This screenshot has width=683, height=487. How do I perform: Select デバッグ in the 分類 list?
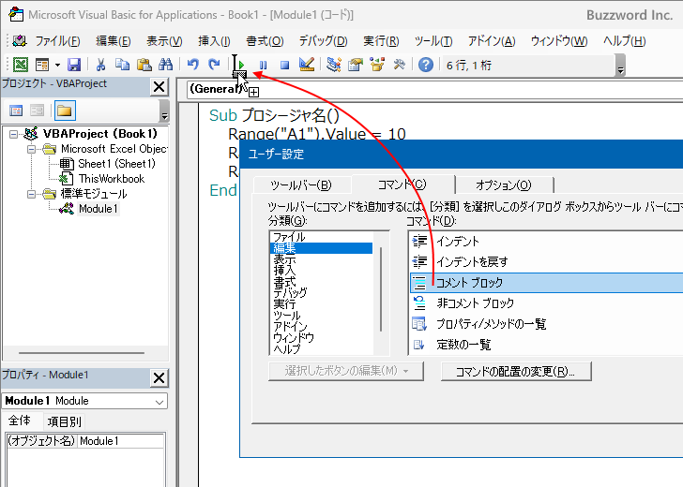[321, 292]
